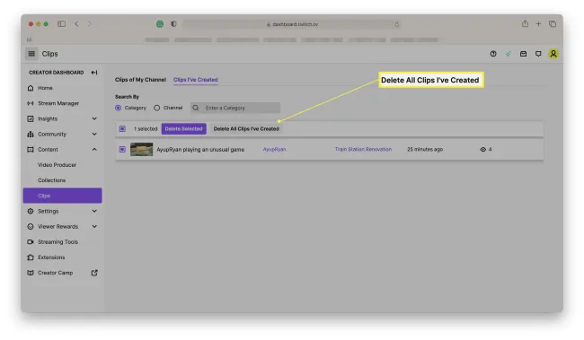The image size is (584, 340).
Task: Open Train Station Renovation category link
Action: coord(363,149)
